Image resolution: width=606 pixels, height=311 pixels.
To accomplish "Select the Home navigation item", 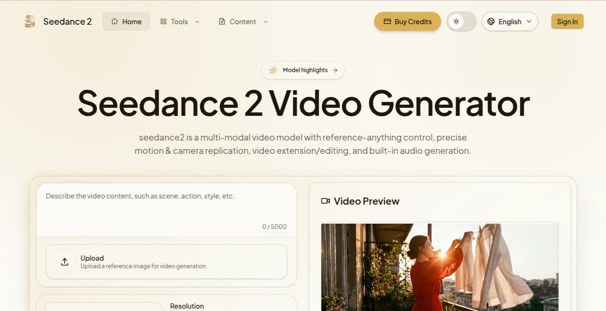I will coord(126,21).
